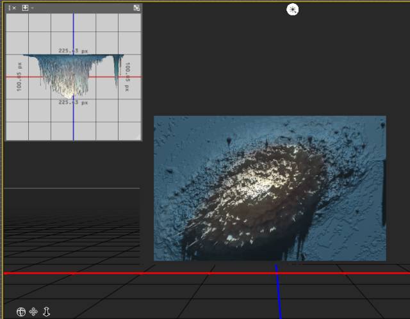The width and height of the screenshot is (410, 319).
Task: Swap main and secondary 3D views
Action: click(x=136, y=8)
